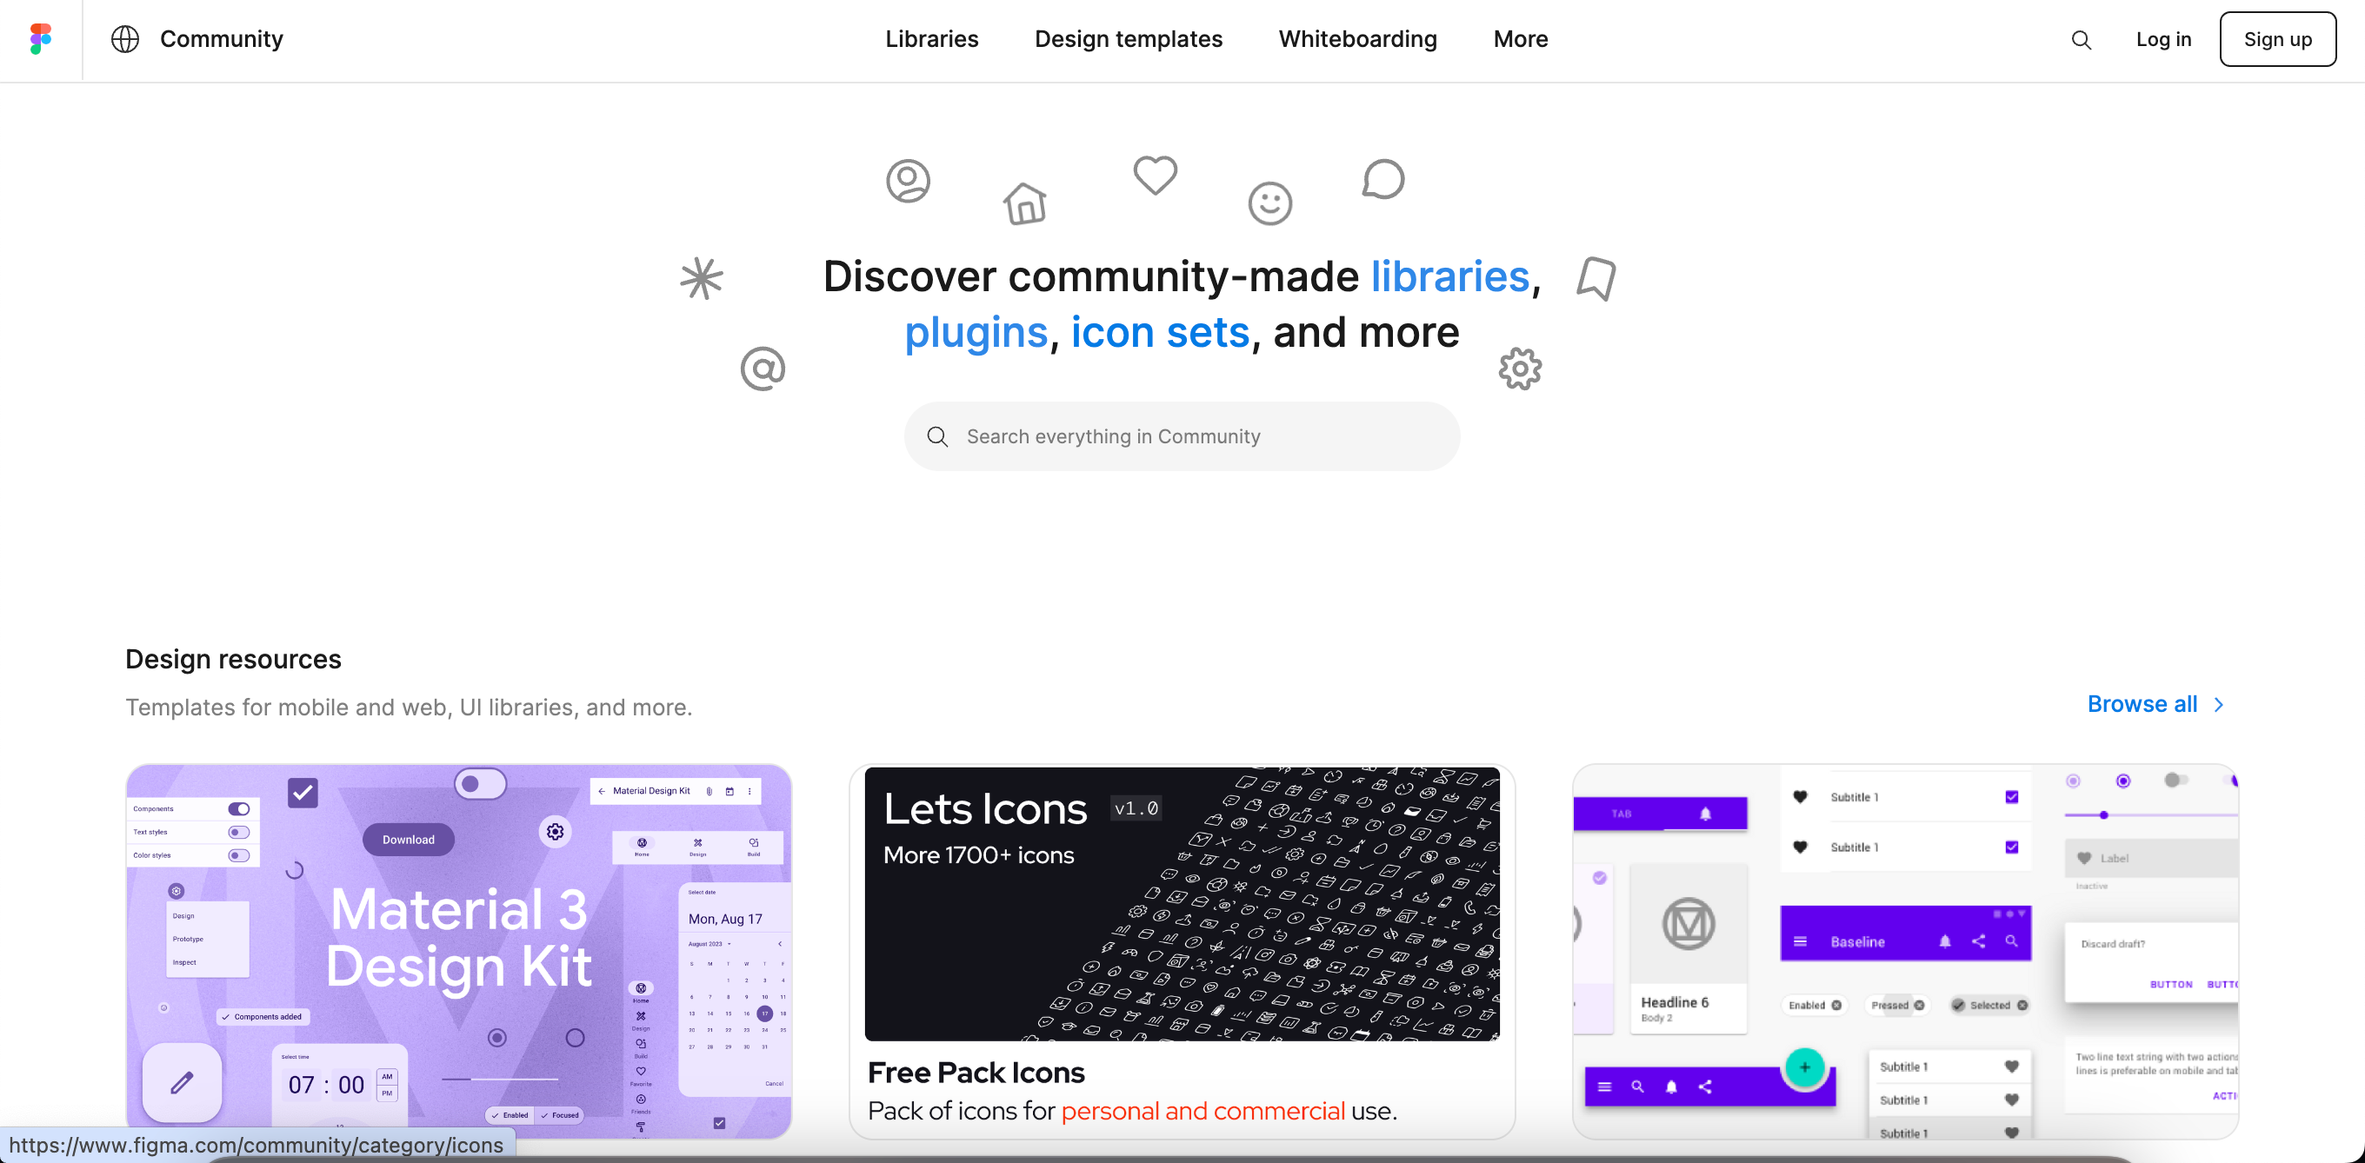The width and height of the screenshot is (2365, 1163).
Task: Click the @ mention icon in the hero
Action: pyautogui.click(x=763, y=369)
